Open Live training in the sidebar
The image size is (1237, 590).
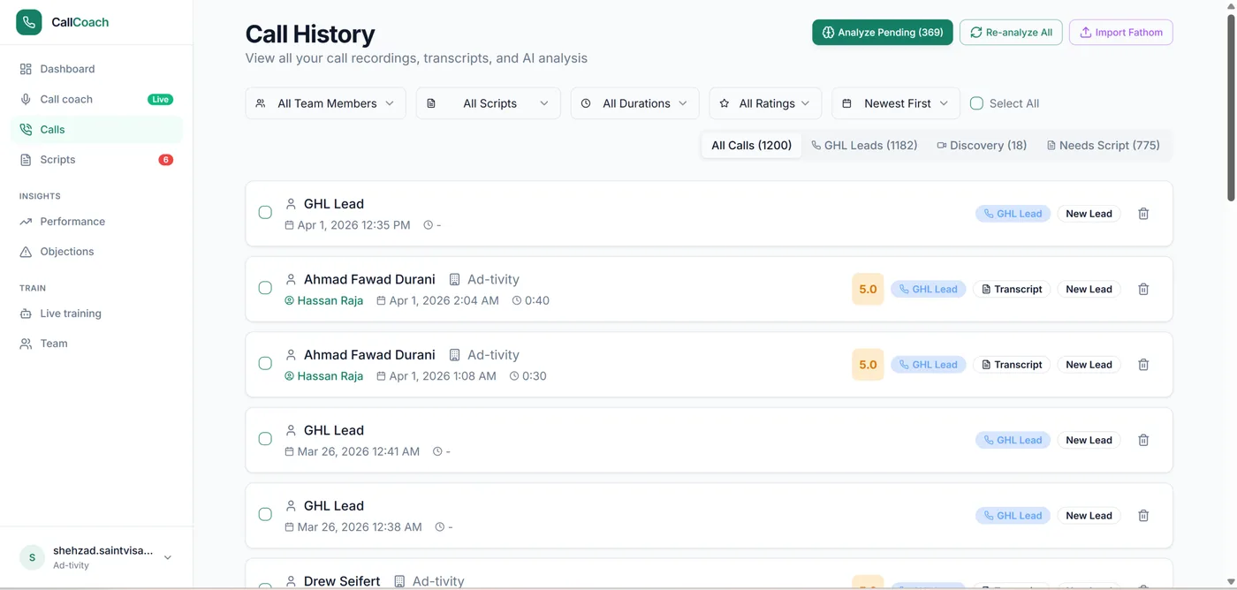(96, 314)
